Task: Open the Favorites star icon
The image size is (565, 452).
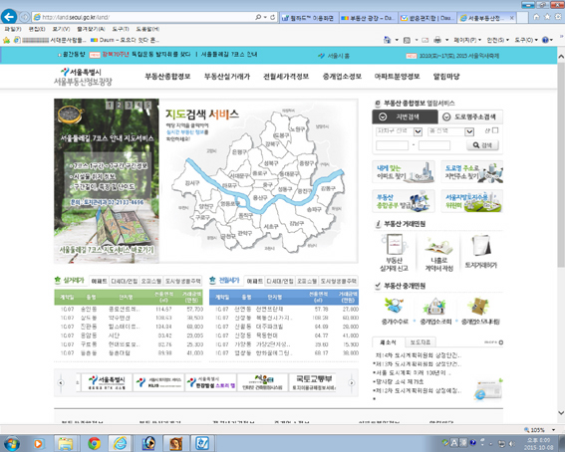Action: coord(547,17)
